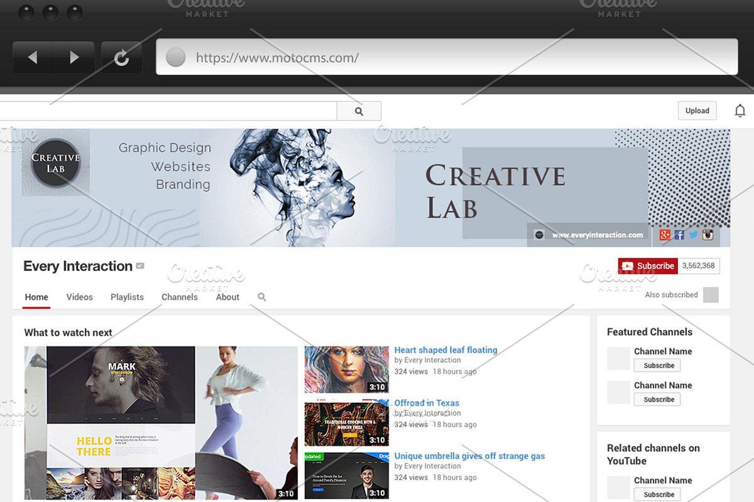Click the second Featured channel avatar placeholder
Viewport: 754px width, 502px height.
point(618,392)
